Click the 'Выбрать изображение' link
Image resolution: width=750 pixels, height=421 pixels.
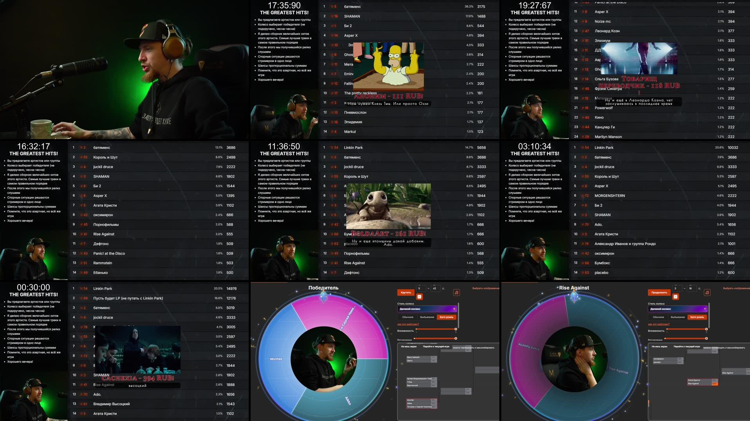click(484, 288)
